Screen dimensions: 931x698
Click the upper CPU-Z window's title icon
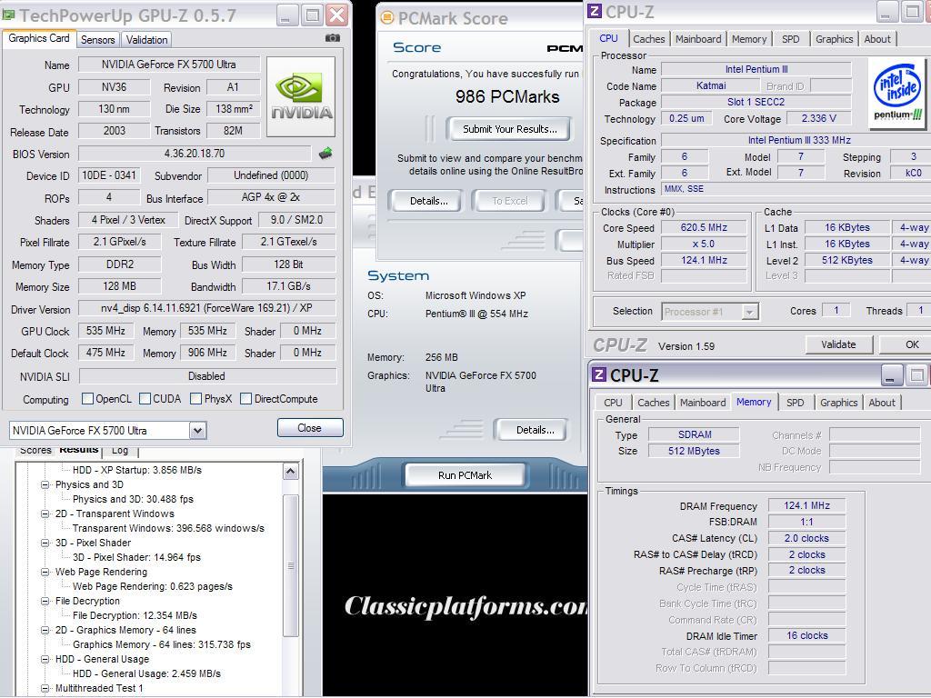tap(595, 11)
